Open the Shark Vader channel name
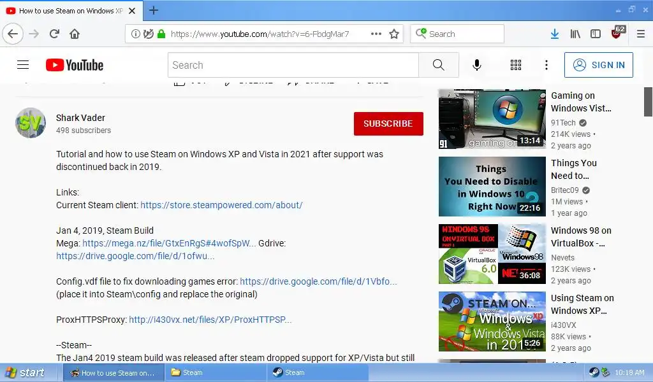The image size is (653, 382). [80, 118]
